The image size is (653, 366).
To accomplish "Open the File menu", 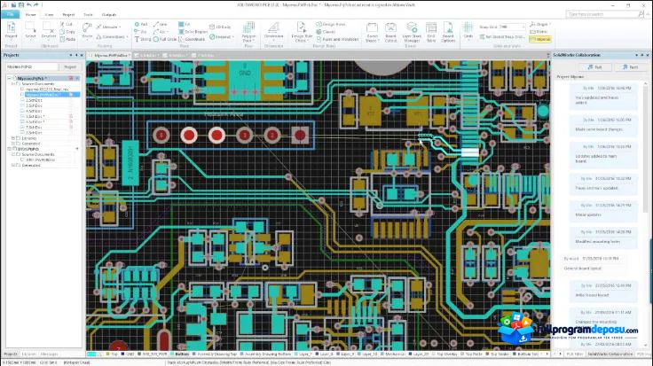I will pos(10,14).
